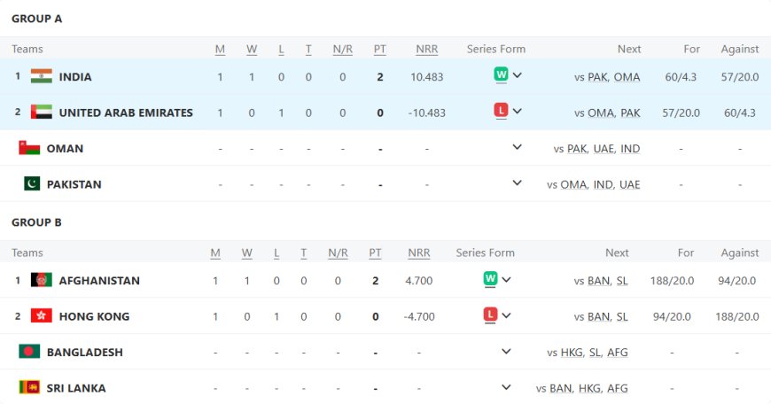Screen dimensions: 771x404
Task: Expand Sri Lanka's series form chevron
Action: [507, 387]
